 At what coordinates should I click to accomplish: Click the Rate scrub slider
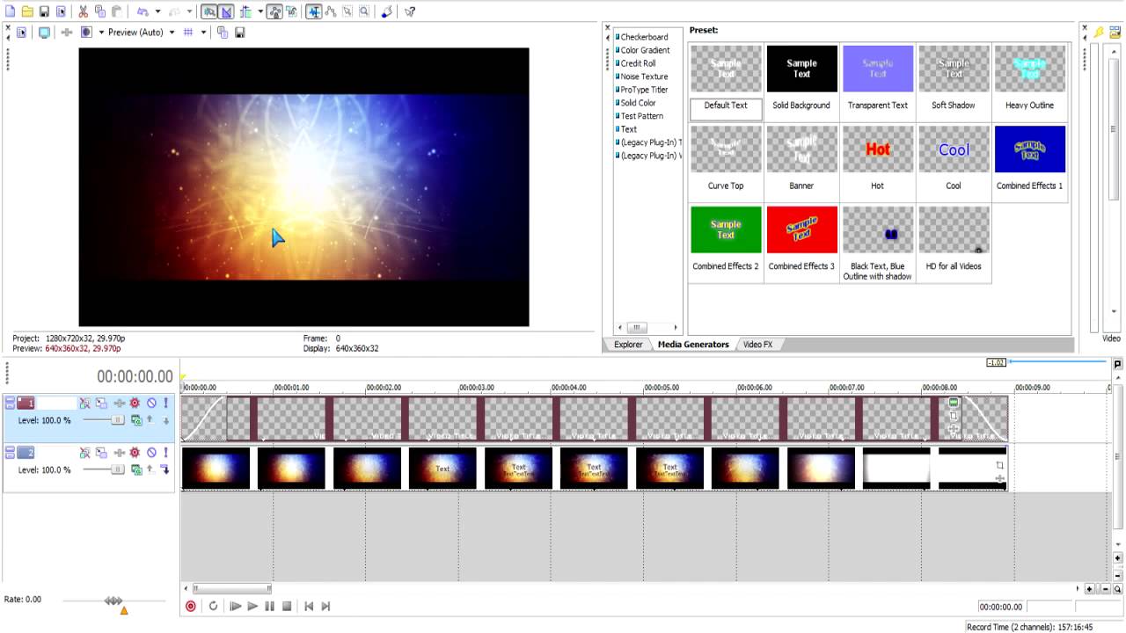pyautogui.click(x=113, y=600)
